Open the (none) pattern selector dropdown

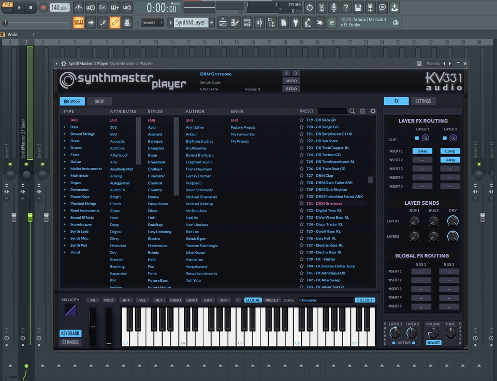tap(152, 22)
